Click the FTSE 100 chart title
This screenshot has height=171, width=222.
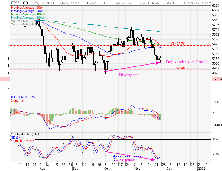19,3
